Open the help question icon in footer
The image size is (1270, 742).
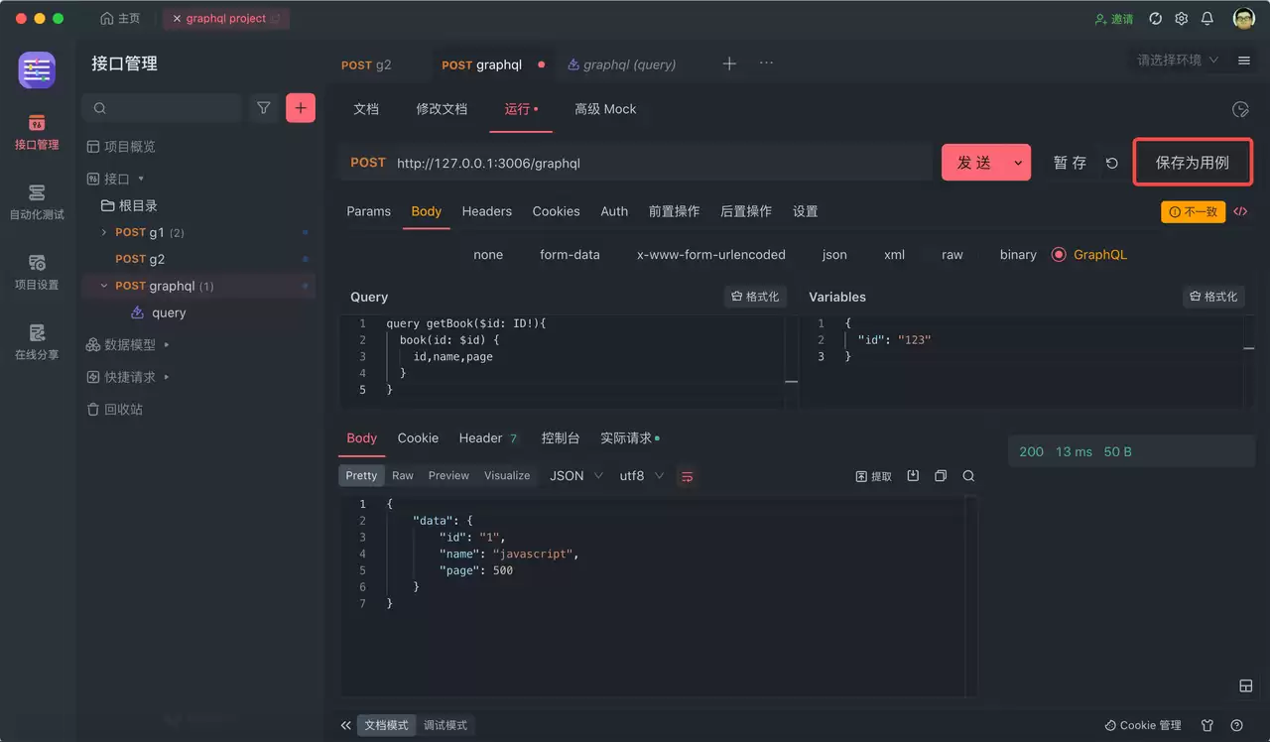click(x=1237, y=725)
